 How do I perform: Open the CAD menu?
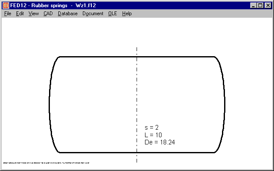point(48,14)
